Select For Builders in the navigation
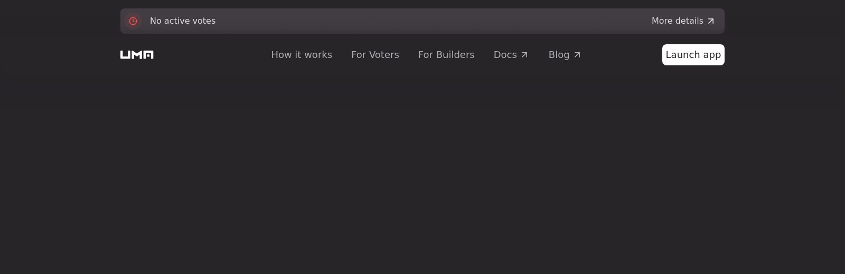The width and height of the screenshot is (845, 274). [446, 55]
